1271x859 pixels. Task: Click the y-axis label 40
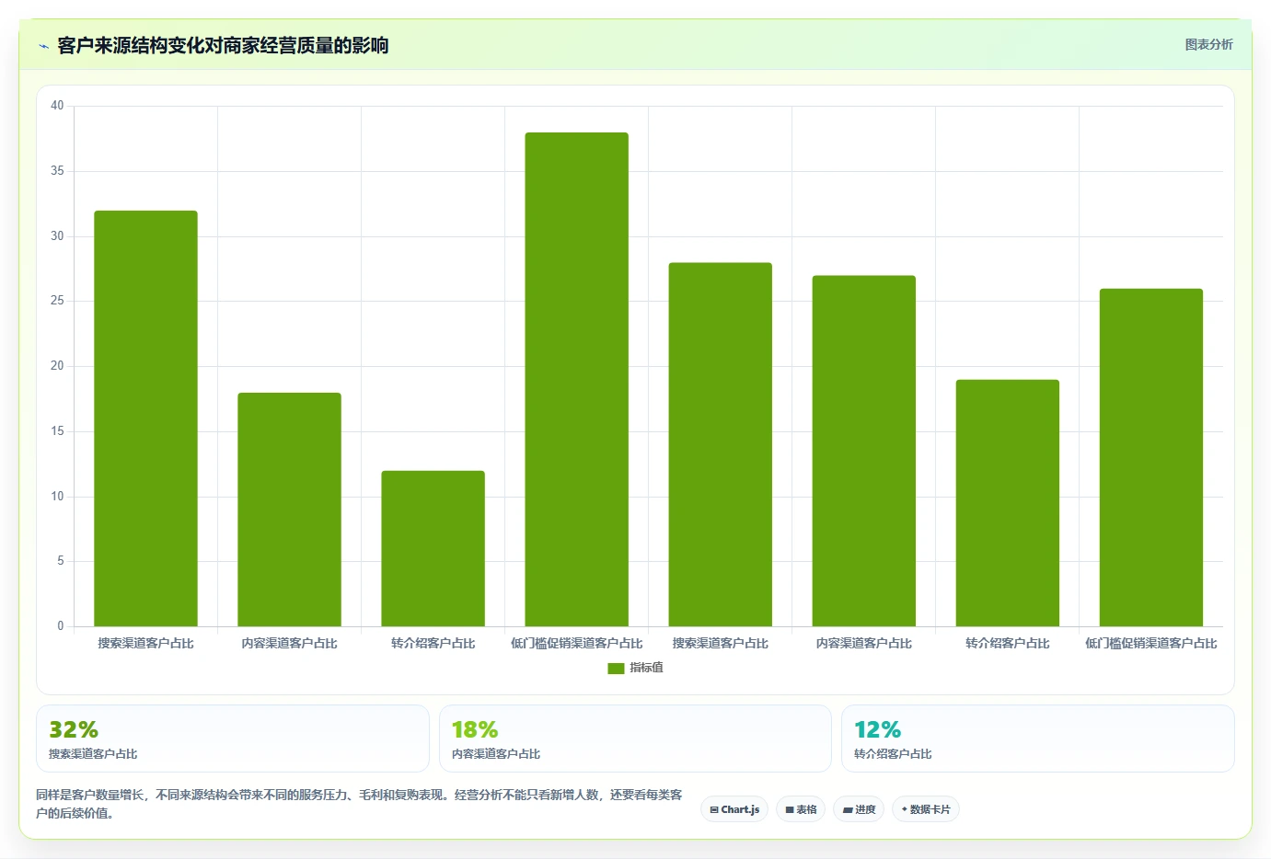[57, 106]
